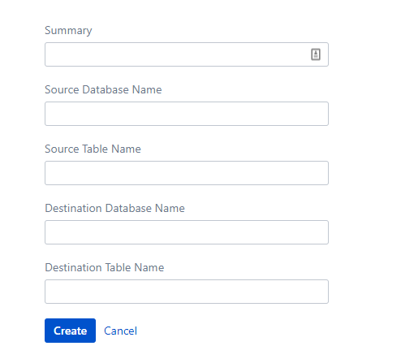Dismiss the form using Cancel

[120, 331]
